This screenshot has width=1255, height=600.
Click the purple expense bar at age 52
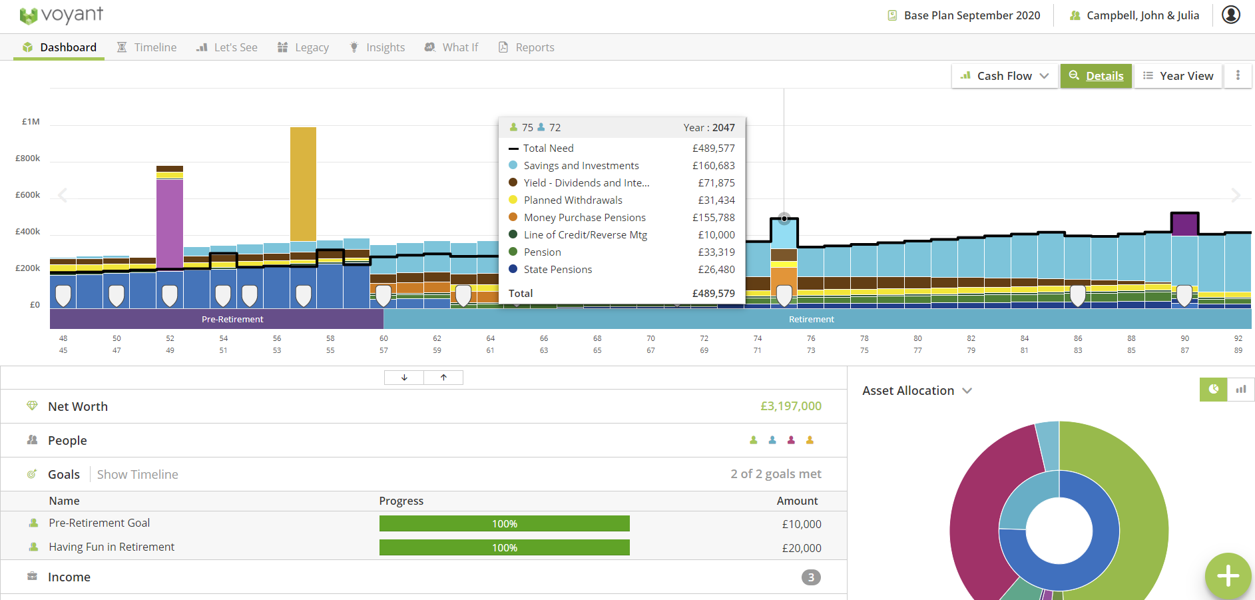pos(170,224)
